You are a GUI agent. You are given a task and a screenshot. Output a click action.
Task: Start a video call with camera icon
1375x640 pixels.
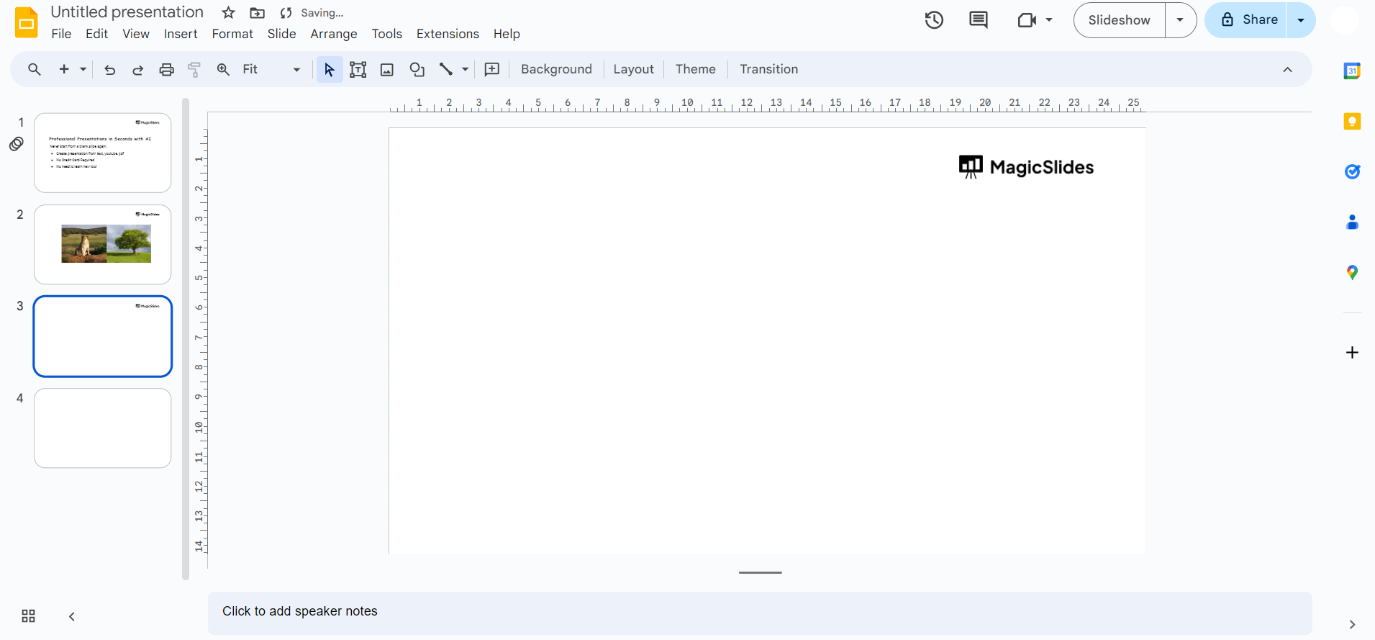(1027, 20)
